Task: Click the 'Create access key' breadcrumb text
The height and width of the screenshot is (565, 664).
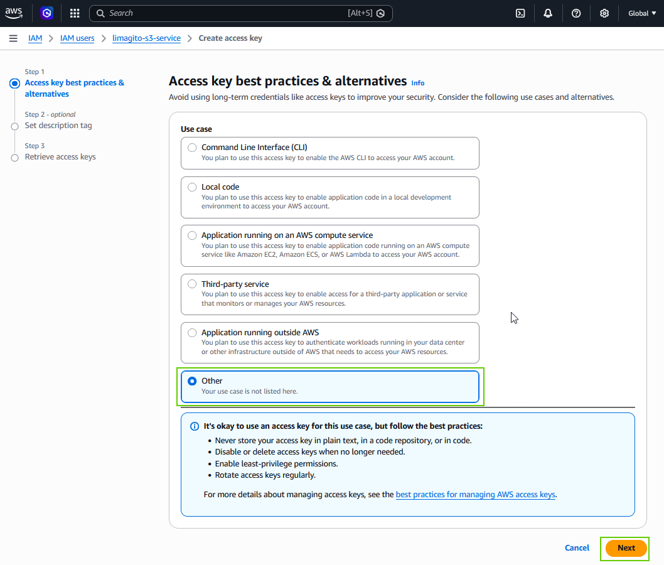Action: point(230,38)
